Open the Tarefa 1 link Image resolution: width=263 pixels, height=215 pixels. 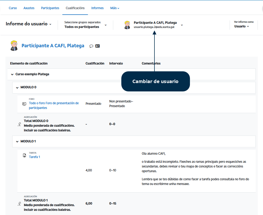coord(34,157)
